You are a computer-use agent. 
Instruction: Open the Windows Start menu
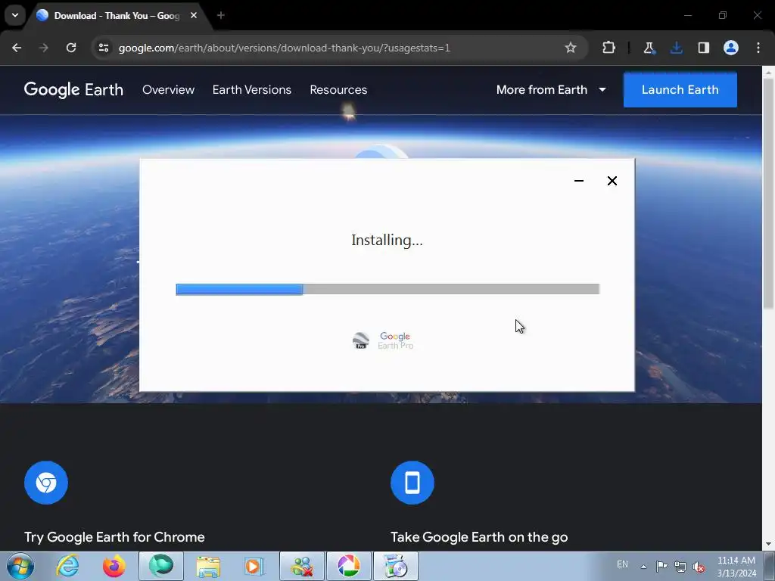[20, 567]
